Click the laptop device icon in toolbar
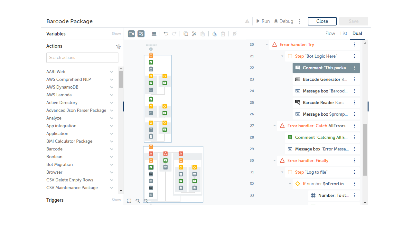412x232 pixels. [154, 34]
